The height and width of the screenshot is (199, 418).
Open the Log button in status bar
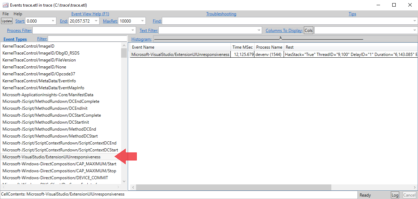(x=395, y=195)
